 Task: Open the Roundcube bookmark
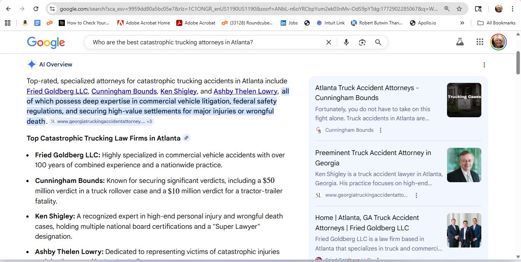[247, 23]
